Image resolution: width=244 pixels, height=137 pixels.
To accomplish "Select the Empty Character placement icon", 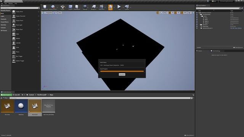I will [14, 16].
